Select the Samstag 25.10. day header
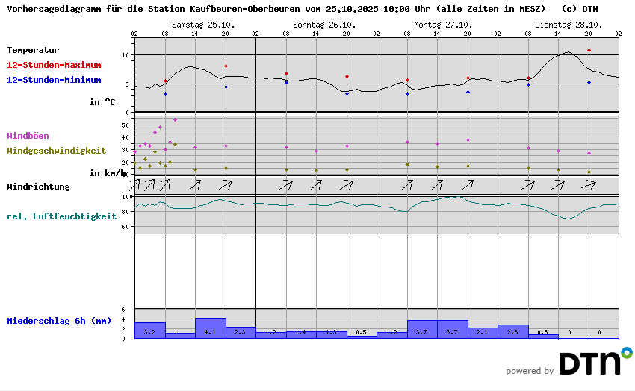 (202, 25)
